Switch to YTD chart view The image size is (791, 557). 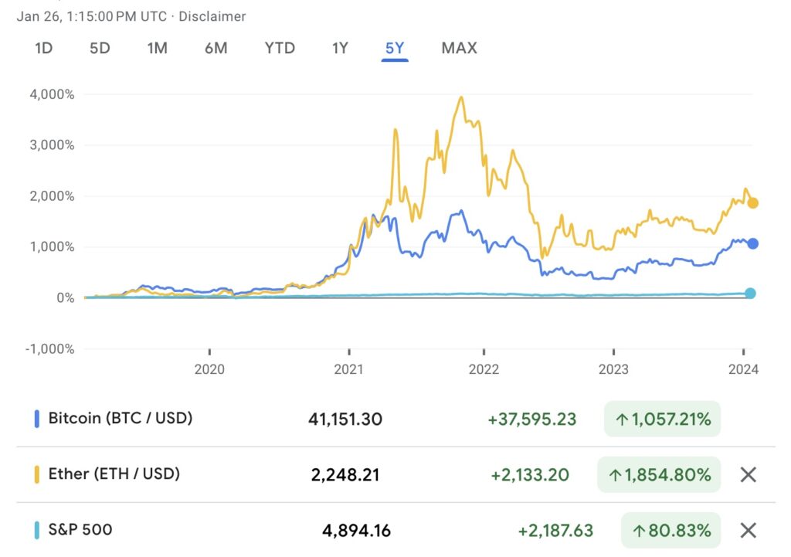tap(280, 48)
